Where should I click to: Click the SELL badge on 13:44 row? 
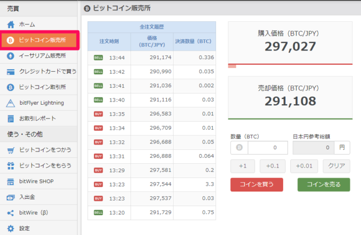[x=98, y=57]
